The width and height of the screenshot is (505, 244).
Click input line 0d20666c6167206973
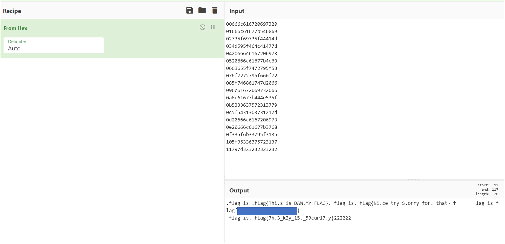point(252,120)
